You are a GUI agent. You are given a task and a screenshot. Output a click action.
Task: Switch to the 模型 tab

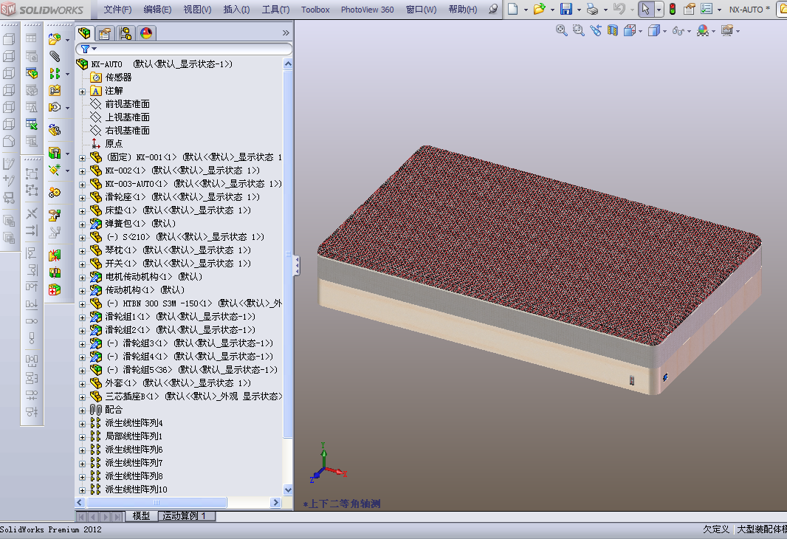pos(141,515)
